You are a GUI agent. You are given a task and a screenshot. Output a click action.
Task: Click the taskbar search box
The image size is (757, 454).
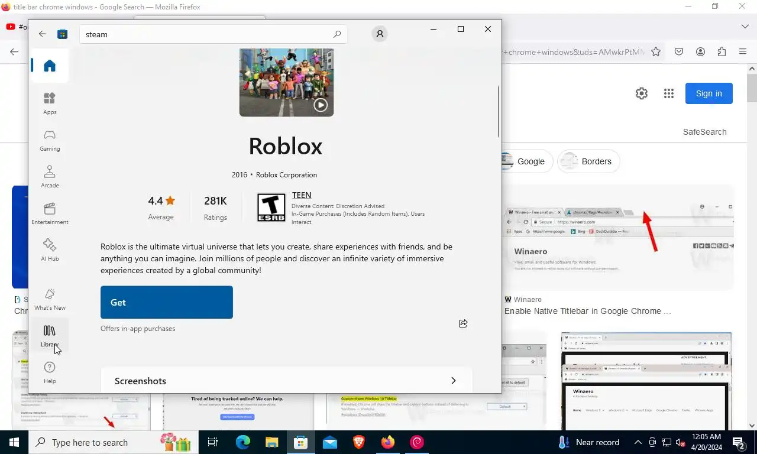tap(114, 442)
